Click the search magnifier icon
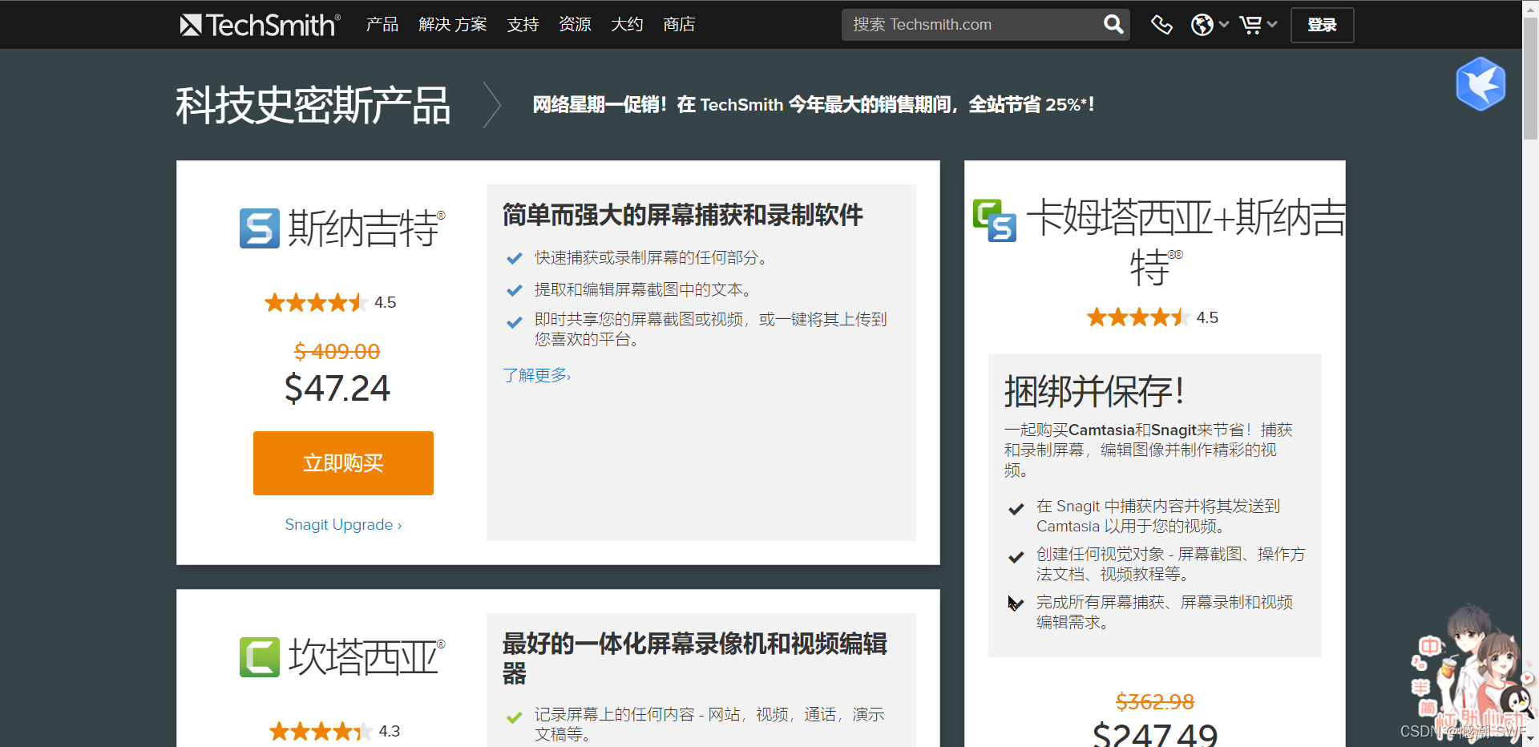This screenshot has height=747, width=1539. (1113, 25)
